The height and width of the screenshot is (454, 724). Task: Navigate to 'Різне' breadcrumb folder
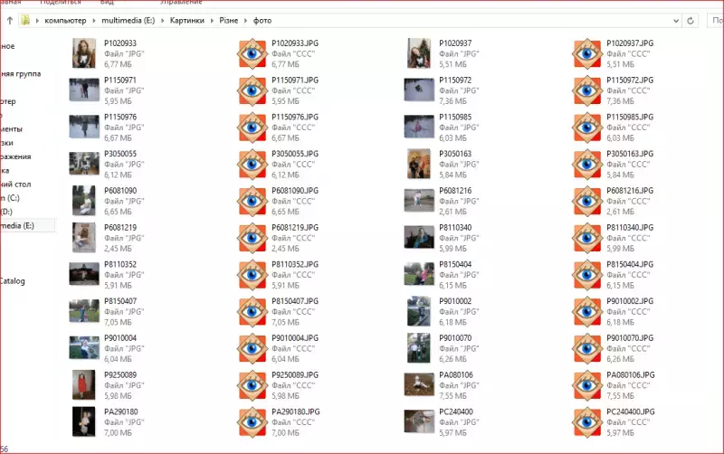[229, 20]
